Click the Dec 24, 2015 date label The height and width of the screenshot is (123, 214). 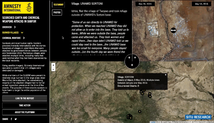coord(145,4)
